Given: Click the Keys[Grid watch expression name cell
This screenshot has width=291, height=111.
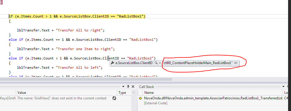Looking at the screenshot, I should click(8, 98).
